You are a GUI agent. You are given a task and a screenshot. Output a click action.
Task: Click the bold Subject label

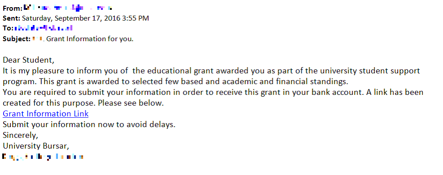[x=17, y=39]
